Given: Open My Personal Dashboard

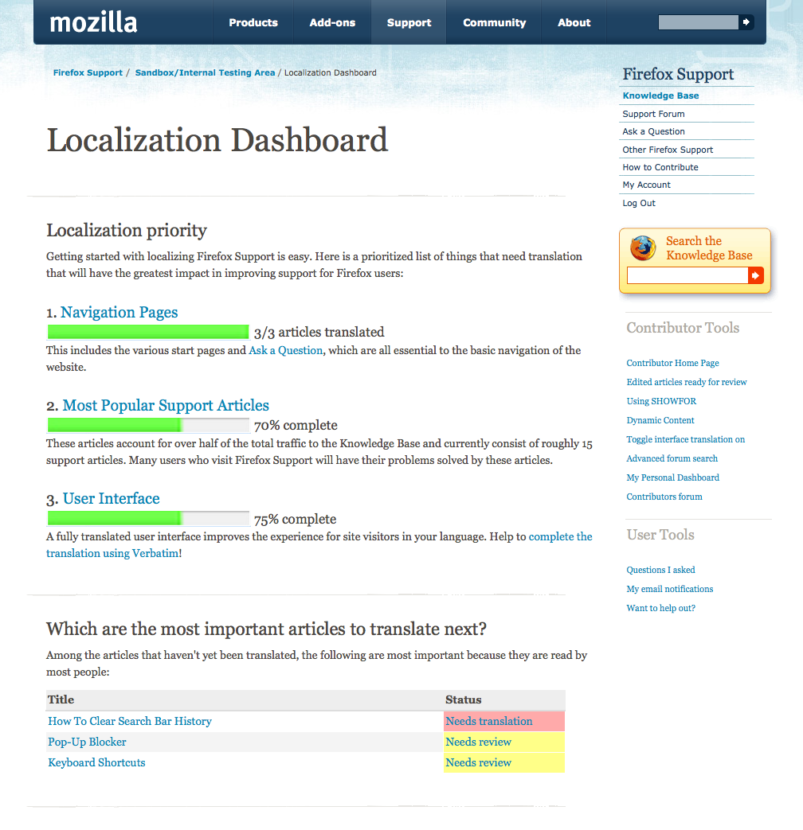Looking at the screenshot, I should pos(672,477).
